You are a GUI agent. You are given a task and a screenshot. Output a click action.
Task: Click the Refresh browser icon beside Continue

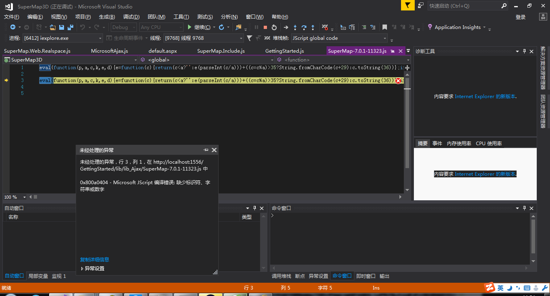pyautogui.click(x=221, y=27)
